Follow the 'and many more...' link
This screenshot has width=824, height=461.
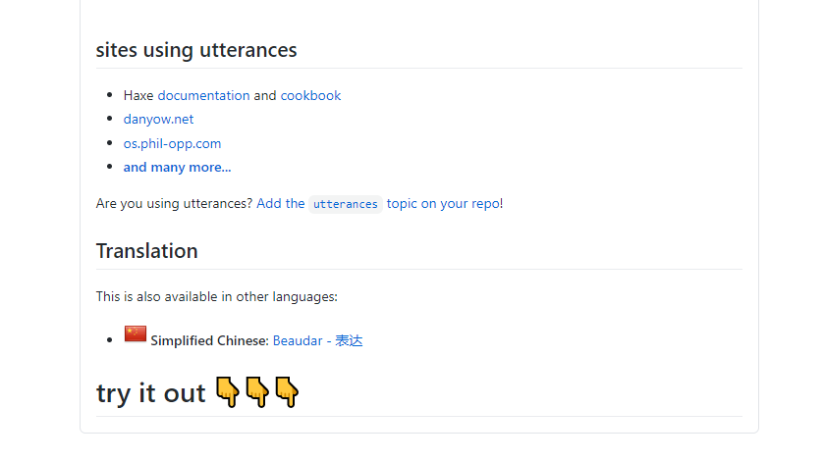tap(177, 167)
